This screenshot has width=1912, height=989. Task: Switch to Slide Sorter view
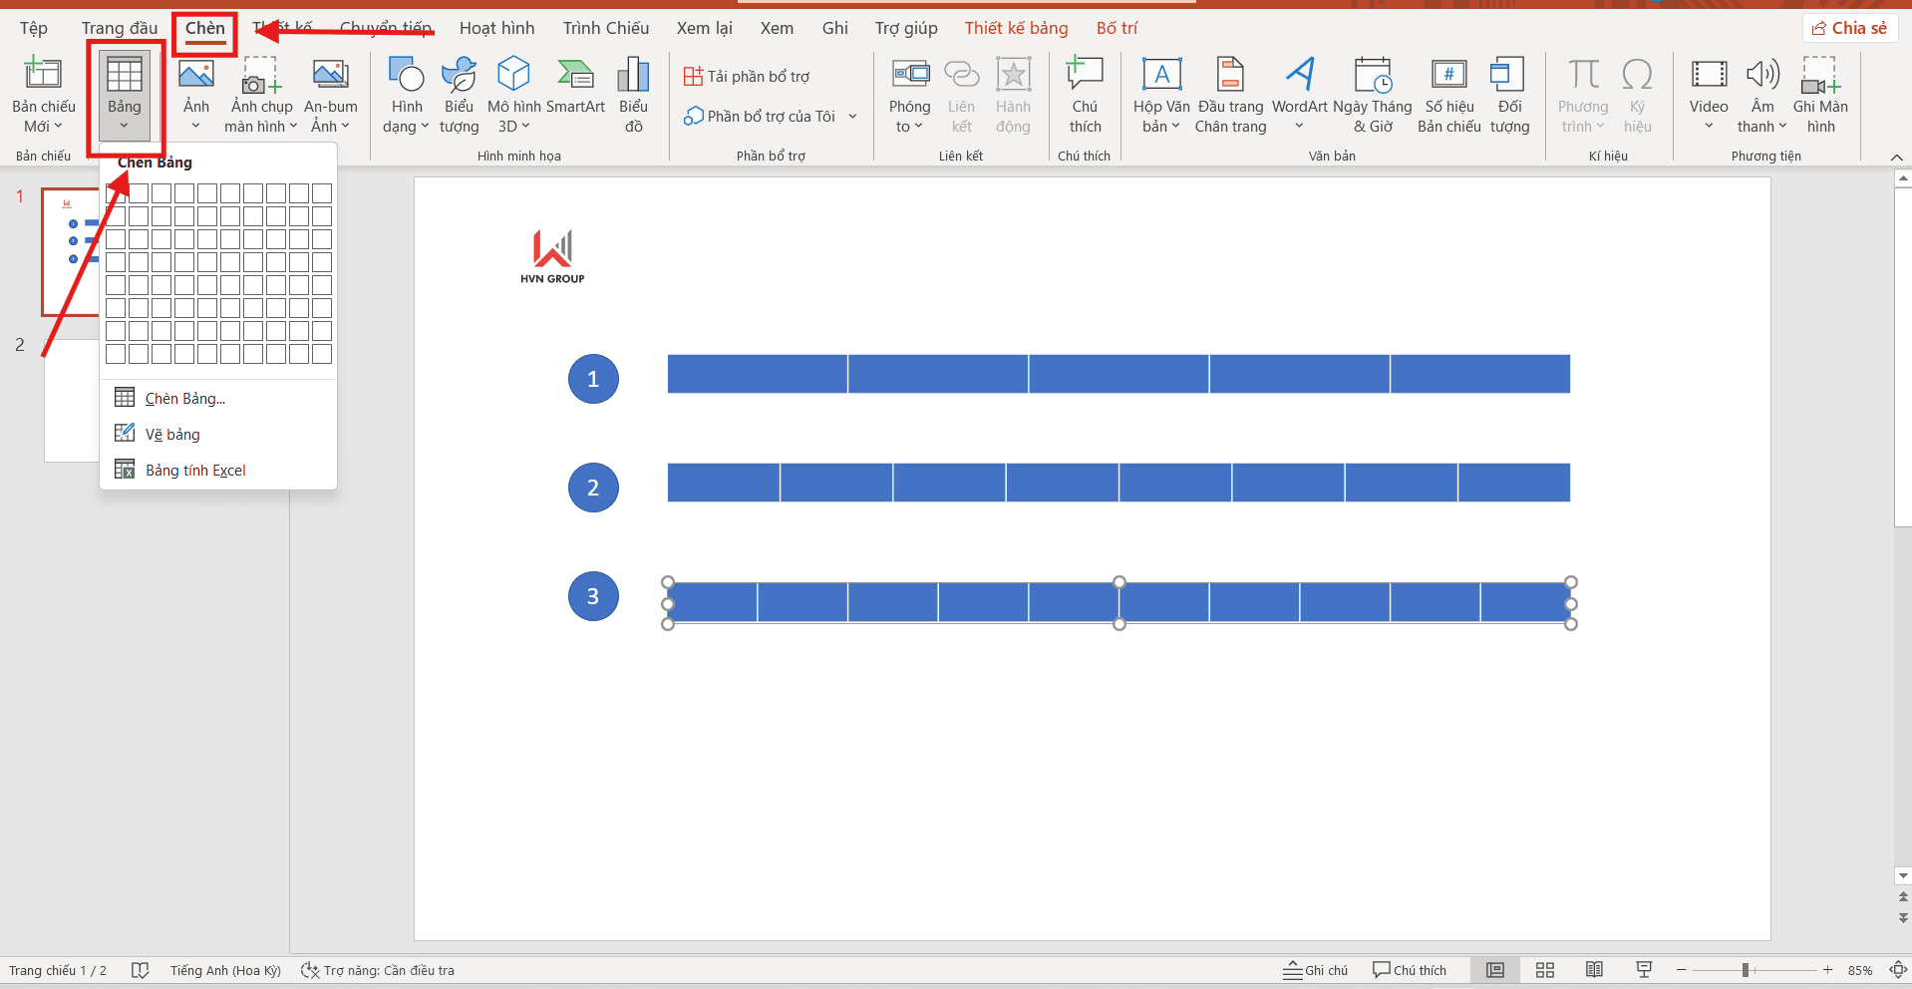(1545, 970)
